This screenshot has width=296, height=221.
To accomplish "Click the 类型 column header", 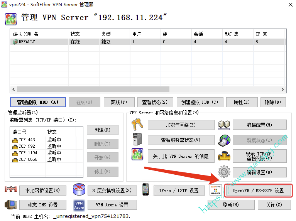I will point(115,34).
